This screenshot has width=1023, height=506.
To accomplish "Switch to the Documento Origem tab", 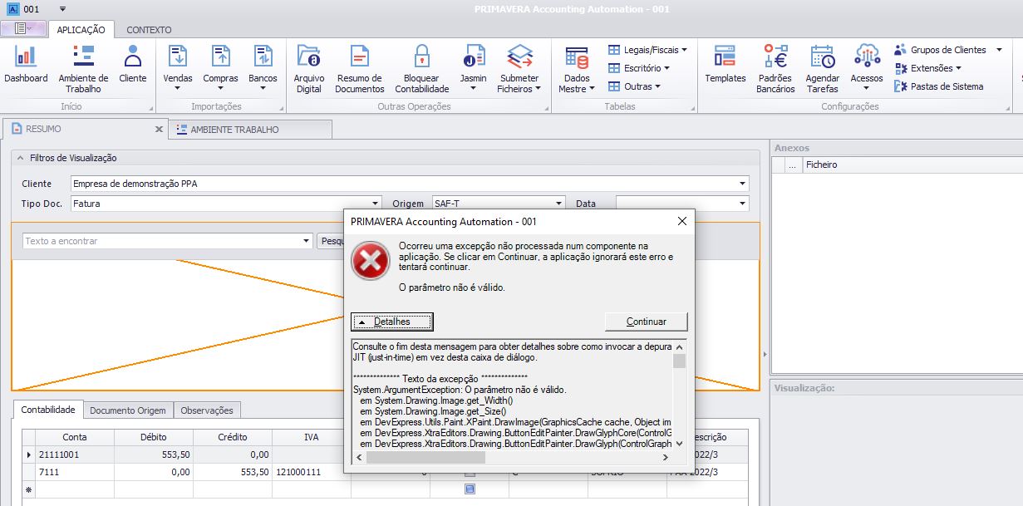I will (x=129, y=410).
